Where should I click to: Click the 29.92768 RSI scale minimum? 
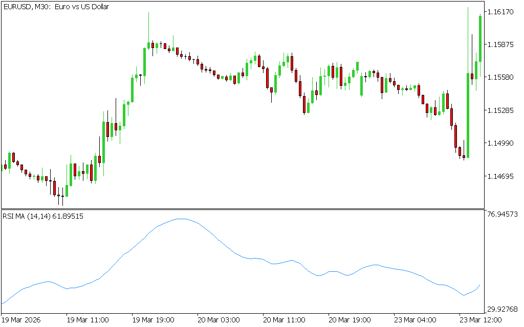pos(503,309)
